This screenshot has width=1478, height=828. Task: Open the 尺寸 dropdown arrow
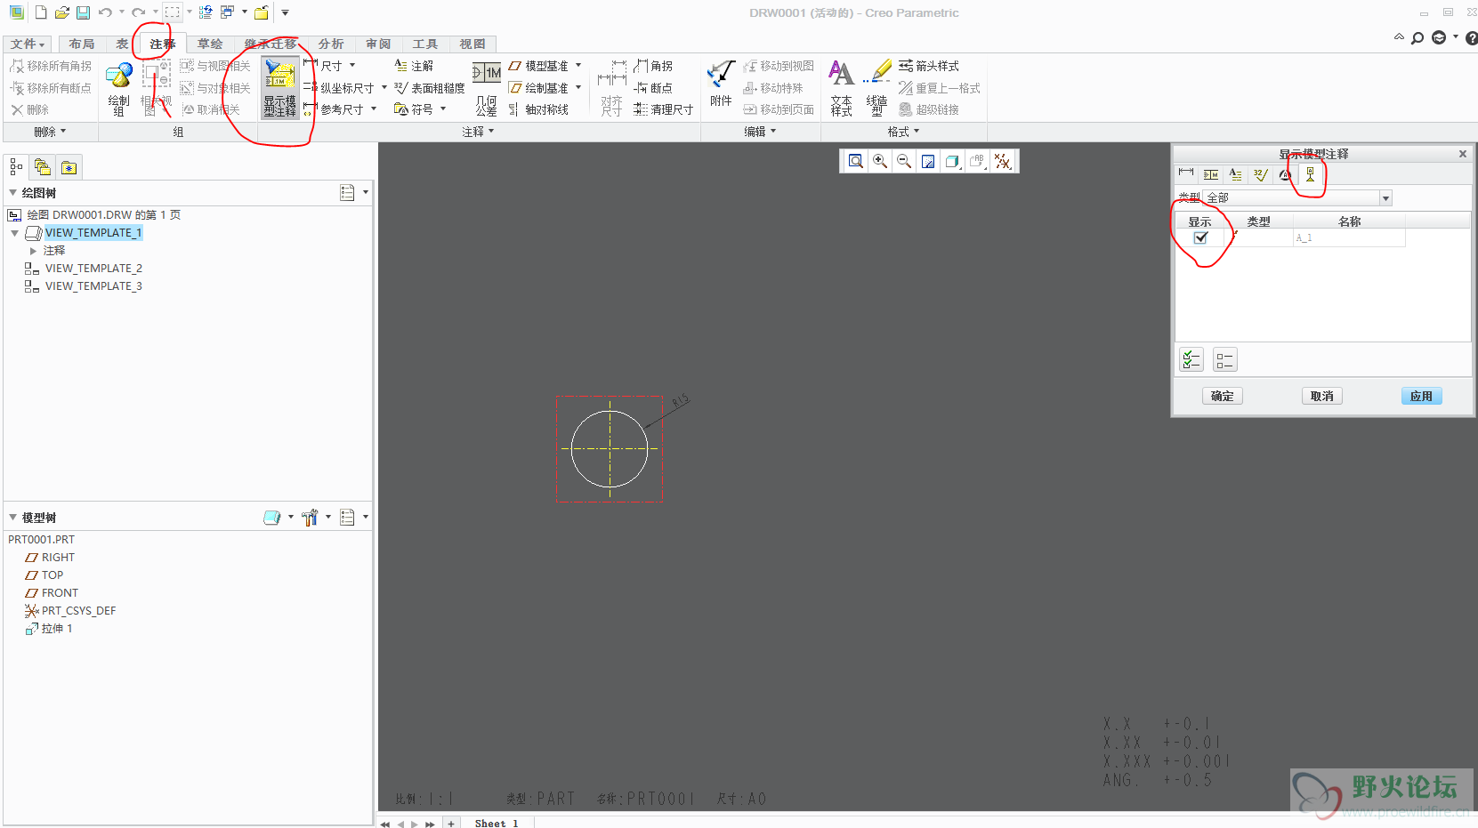(x=352, y=66)
